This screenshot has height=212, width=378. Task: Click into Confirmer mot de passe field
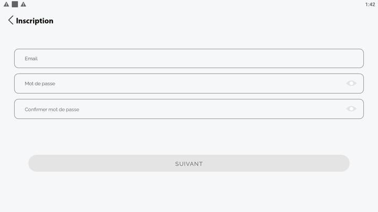[x=178, y=109]
